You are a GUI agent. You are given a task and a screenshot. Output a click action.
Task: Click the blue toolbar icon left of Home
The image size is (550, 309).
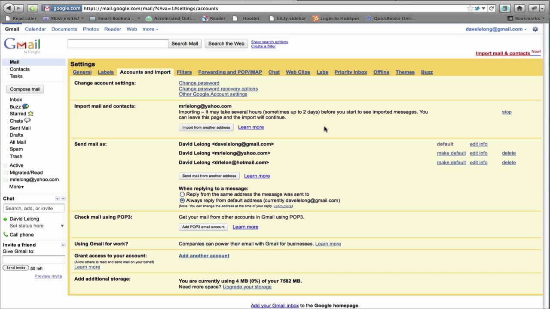point(505,8)
